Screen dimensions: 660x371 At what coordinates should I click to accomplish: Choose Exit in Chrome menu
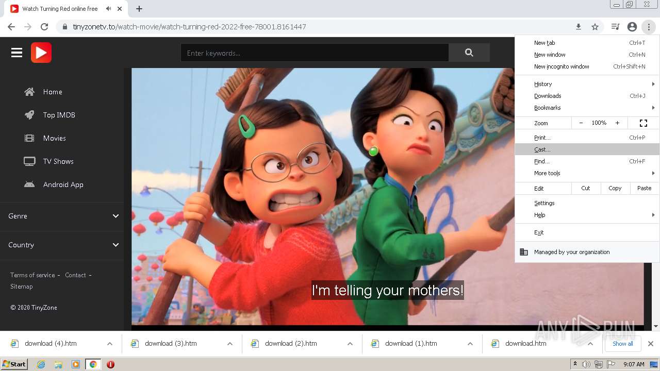(587, 232)
